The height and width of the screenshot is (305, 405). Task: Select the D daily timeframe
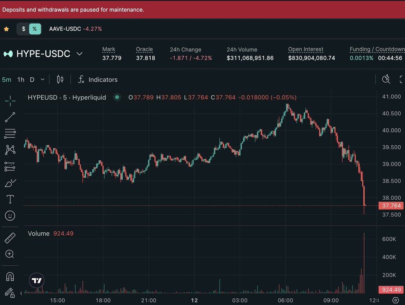click(x=32, y=80)
